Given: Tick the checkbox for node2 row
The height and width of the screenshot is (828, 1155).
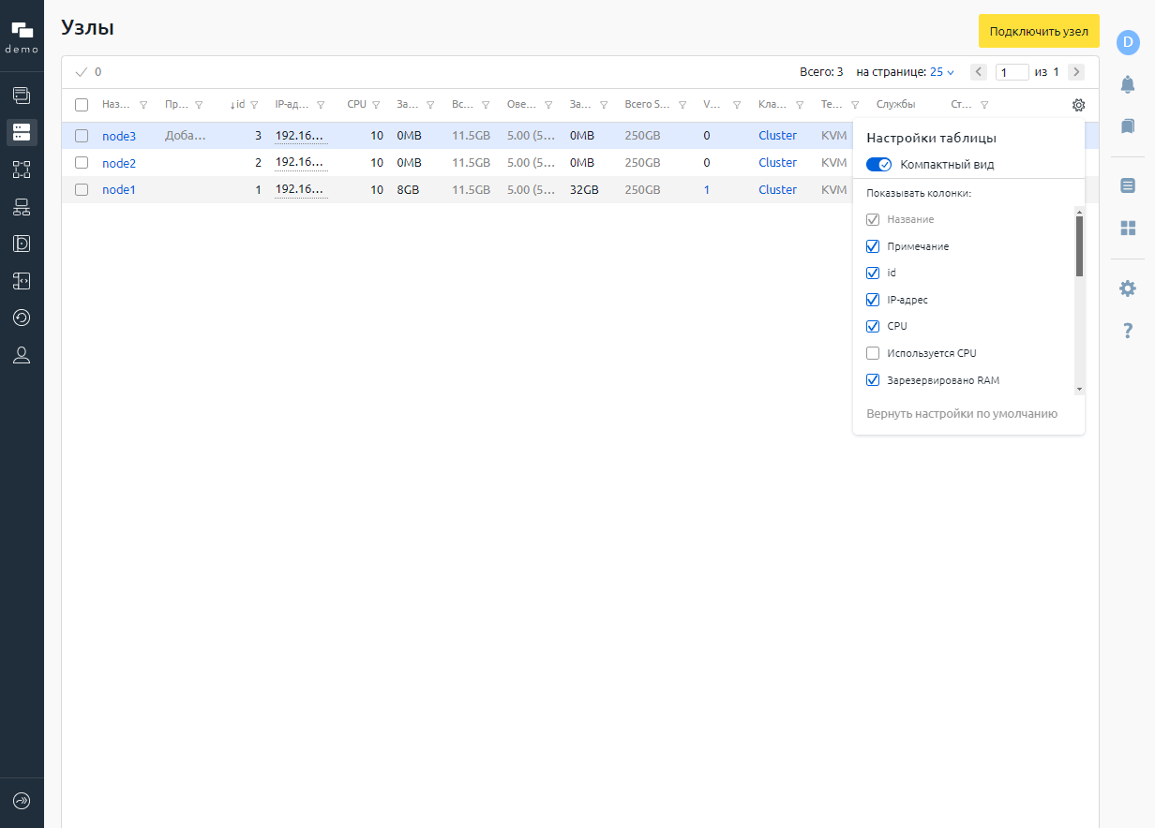Looking at the screenshot, I should 82,163.
